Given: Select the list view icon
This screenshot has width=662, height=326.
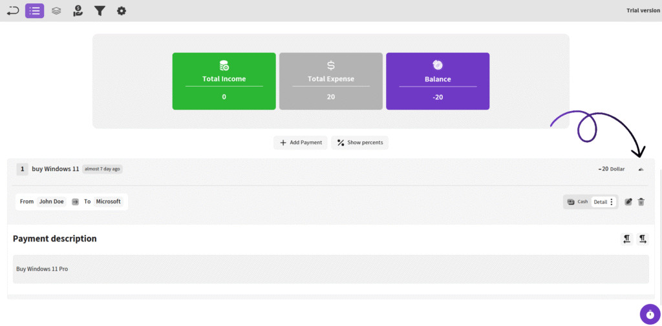Looking at the screenshot, I should (35, 10).
